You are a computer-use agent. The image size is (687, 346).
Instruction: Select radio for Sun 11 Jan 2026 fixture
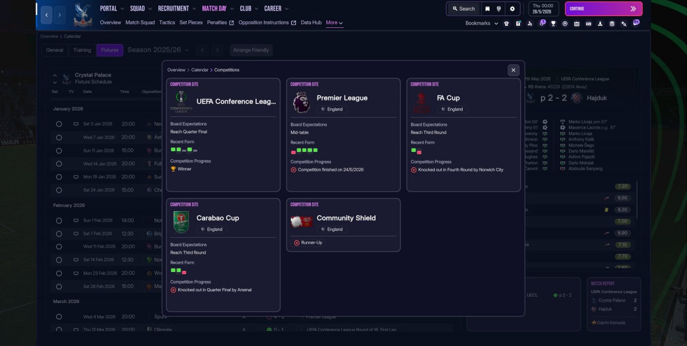point(59,151)
